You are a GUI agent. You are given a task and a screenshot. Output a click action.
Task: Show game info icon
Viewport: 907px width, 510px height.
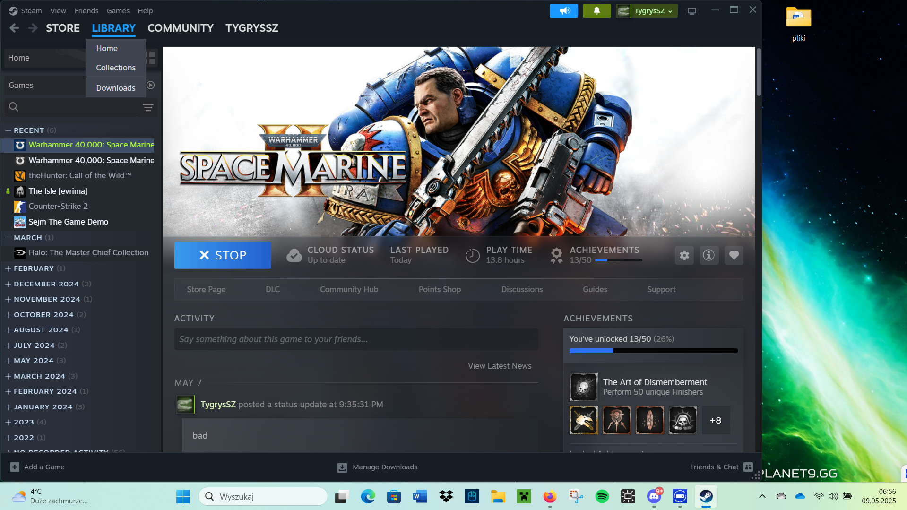click(708, 255)
